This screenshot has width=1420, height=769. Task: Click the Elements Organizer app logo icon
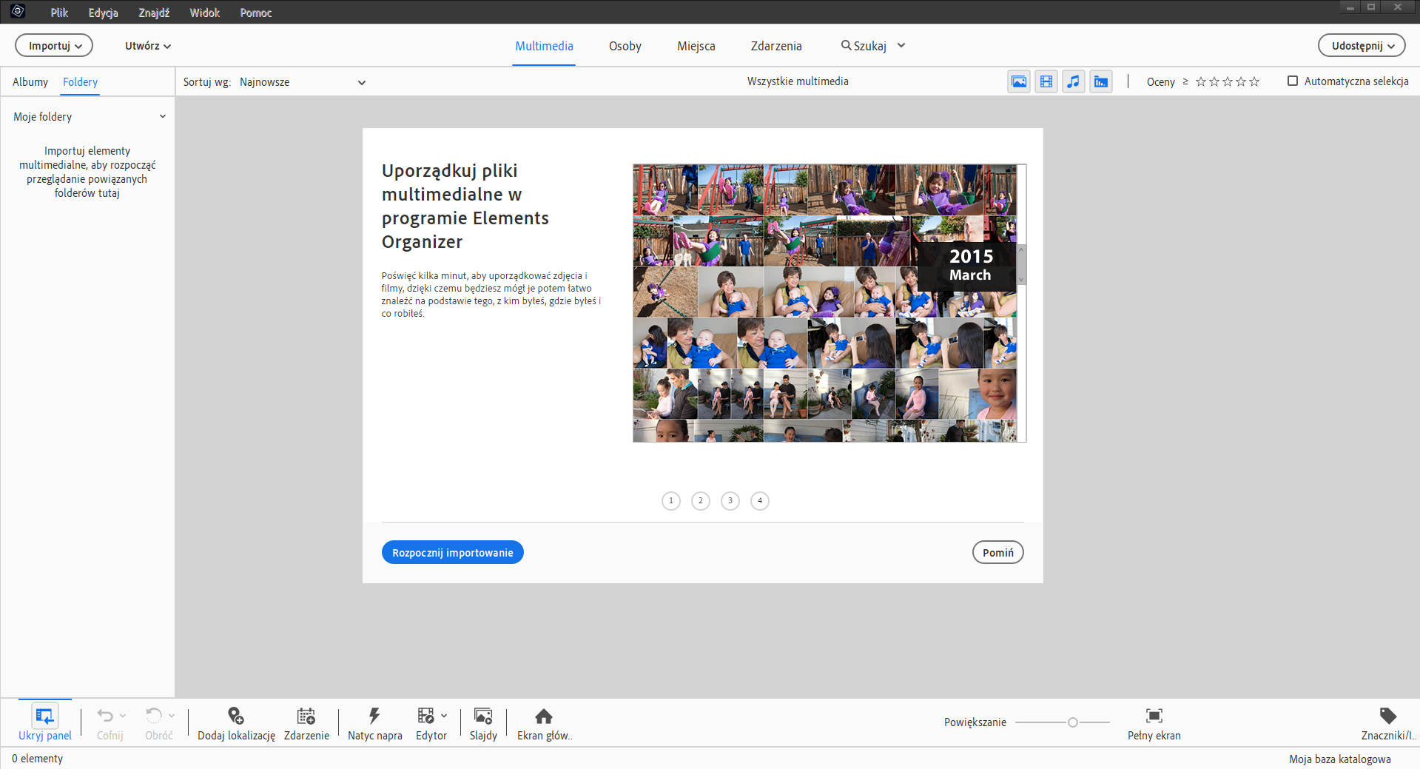click(x=18, y=11)
